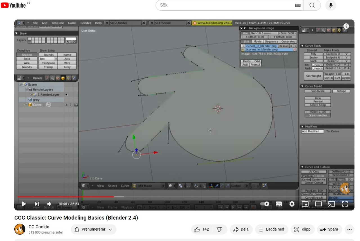
Task: Open the video settings gear
Action: [x=292, y=204]
